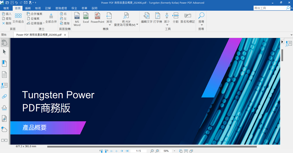Click 編輯文字 edit text button
293x153 pixels.
point(146,18)
